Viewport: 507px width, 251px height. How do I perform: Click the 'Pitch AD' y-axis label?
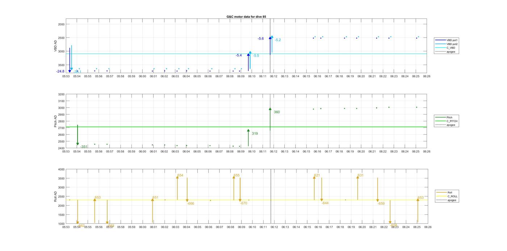(x=55, y=121)
